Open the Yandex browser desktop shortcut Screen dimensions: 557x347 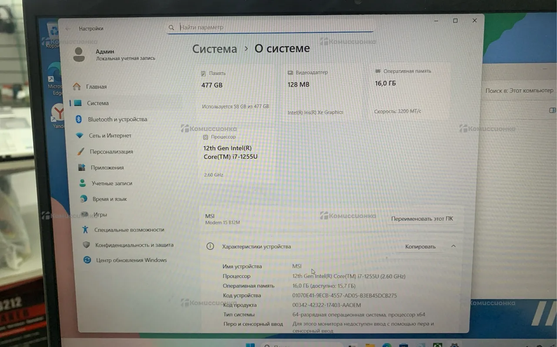point(58,114)
